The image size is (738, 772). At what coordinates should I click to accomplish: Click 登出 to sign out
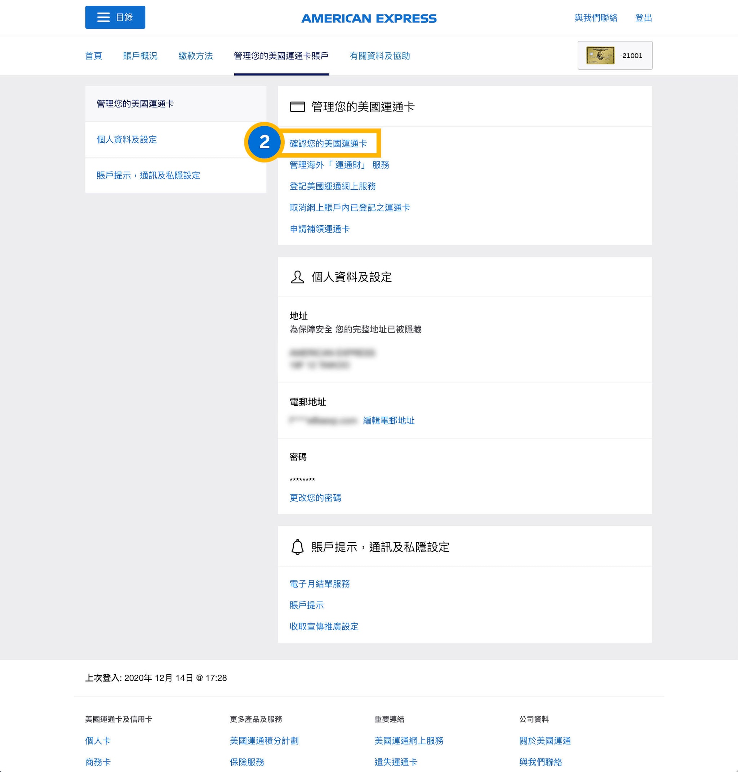(x=643, y=18)
